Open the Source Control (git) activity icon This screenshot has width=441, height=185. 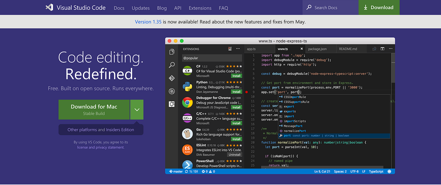click(172, 78)
